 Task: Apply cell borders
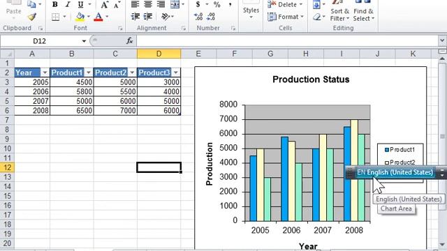click(55, 17)
